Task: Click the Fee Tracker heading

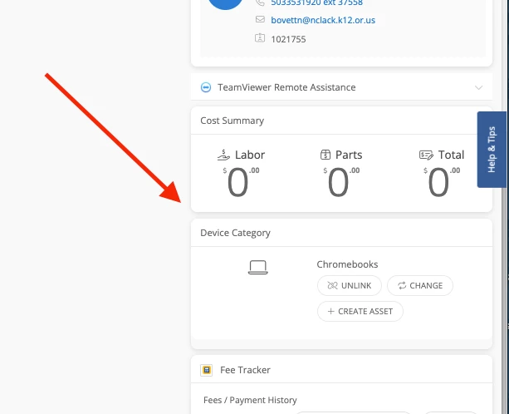Action: pos(245,370)
